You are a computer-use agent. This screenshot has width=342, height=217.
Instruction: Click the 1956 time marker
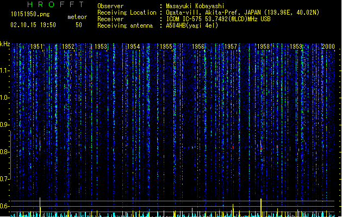click(198, 47)
